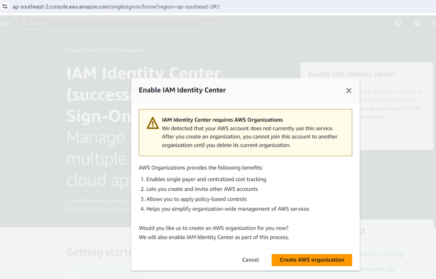
Task: Click the search magnifier icon in the navbar
Action: 24,23
